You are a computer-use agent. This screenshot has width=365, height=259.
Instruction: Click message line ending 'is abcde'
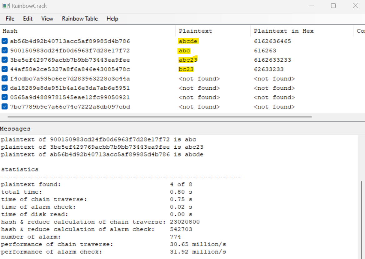tap(102, 155)
